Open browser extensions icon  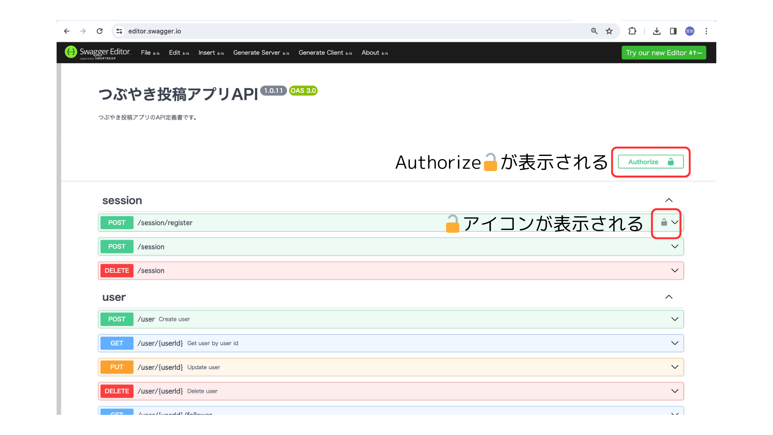[x=632, y=31]
